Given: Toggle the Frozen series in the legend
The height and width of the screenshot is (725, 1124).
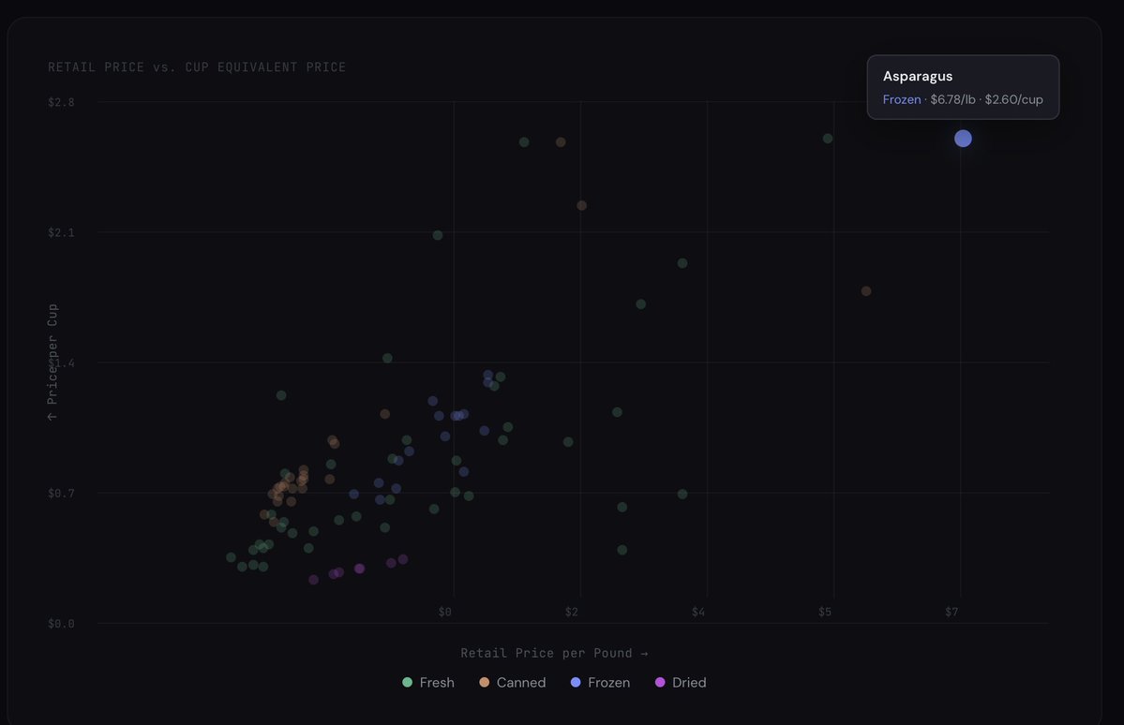Looking at the screenshot, I should 601,683.
